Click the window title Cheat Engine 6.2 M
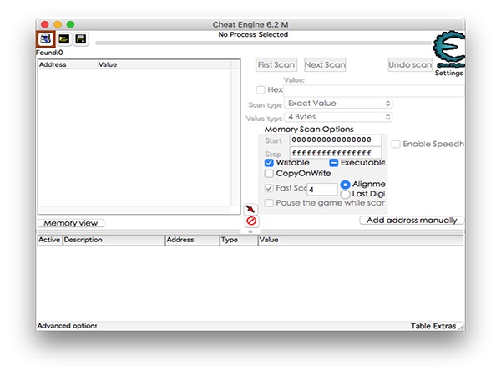The height and width of the screenshot is (376, 501). click(x=250, y=24)
